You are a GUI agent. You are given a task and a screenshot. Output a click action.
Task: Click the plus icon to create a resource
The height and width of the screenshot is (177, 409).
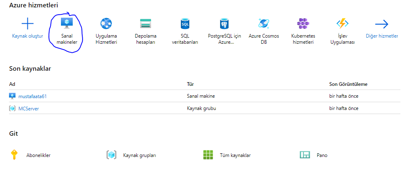tap(27, 24)
